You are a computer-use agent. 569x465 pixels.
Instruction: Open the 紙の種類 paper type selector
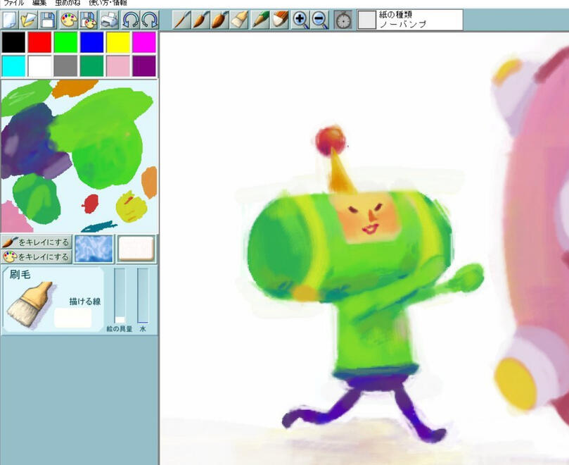[x=410, y=20]
